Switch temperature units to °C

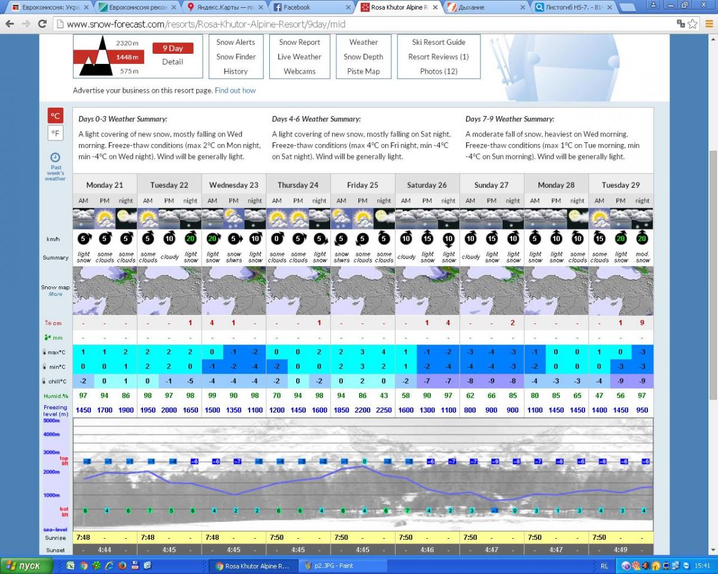pos(55,115)
